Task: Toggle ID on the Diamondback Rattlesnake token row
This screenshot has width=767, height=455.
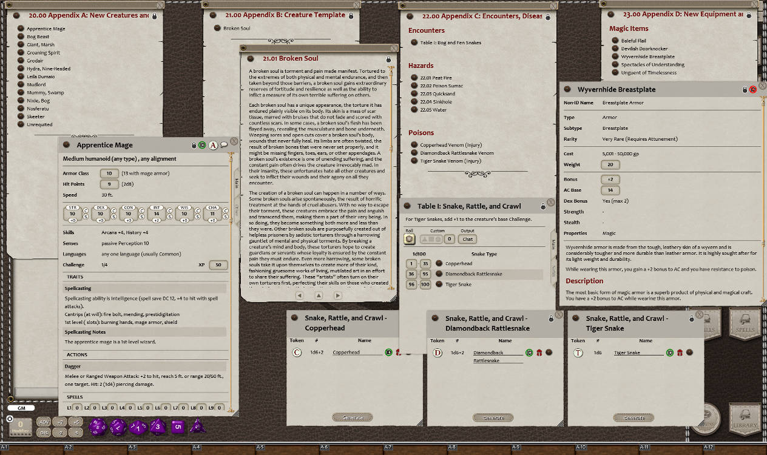Action: point(529,352)
